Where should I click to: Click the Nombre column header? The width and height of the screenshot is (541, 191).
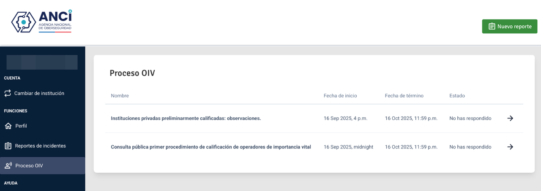[x=120, y=96]
